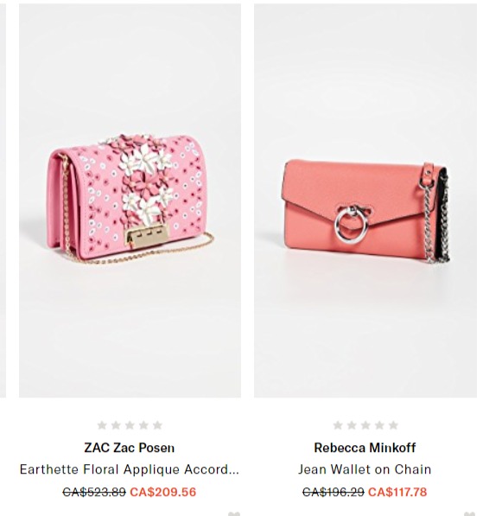
Task: Click the crossed-out price CA$196.29
Action: point(334,492)
